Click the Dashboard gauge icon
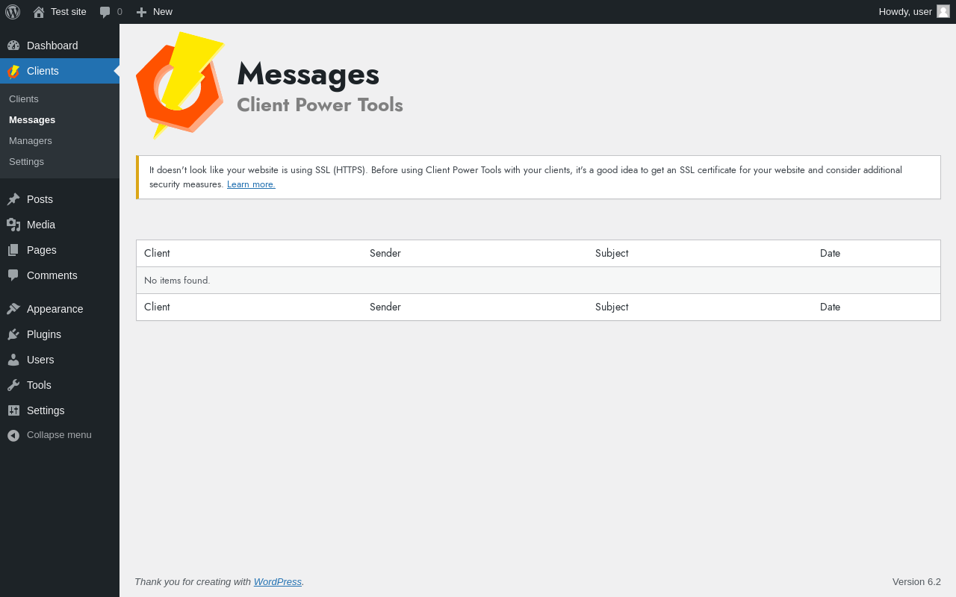 point(13,46)
